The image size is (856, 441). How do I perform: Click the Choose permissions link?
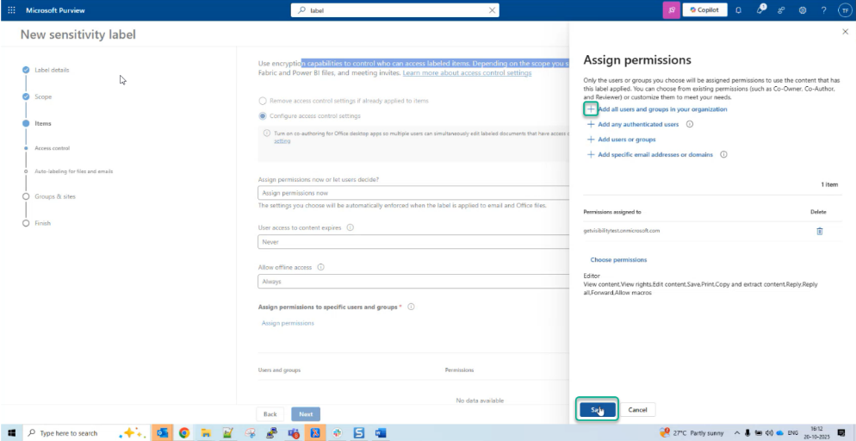(x=618, y=259)
